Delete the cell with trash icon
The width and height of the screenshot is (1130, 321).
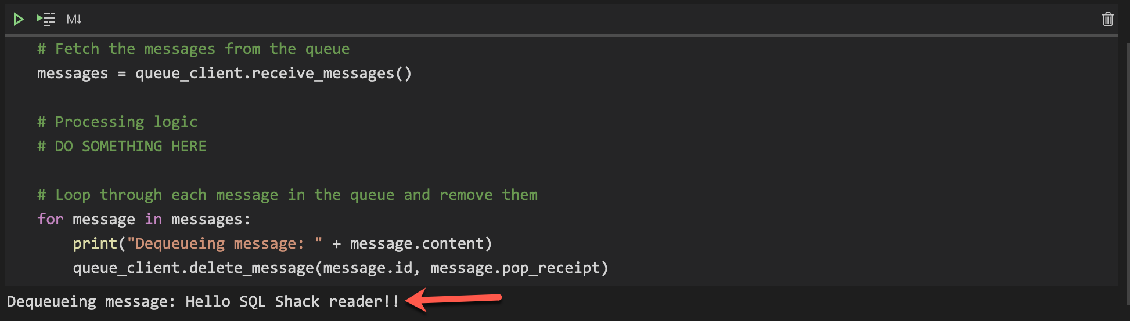1107,19
